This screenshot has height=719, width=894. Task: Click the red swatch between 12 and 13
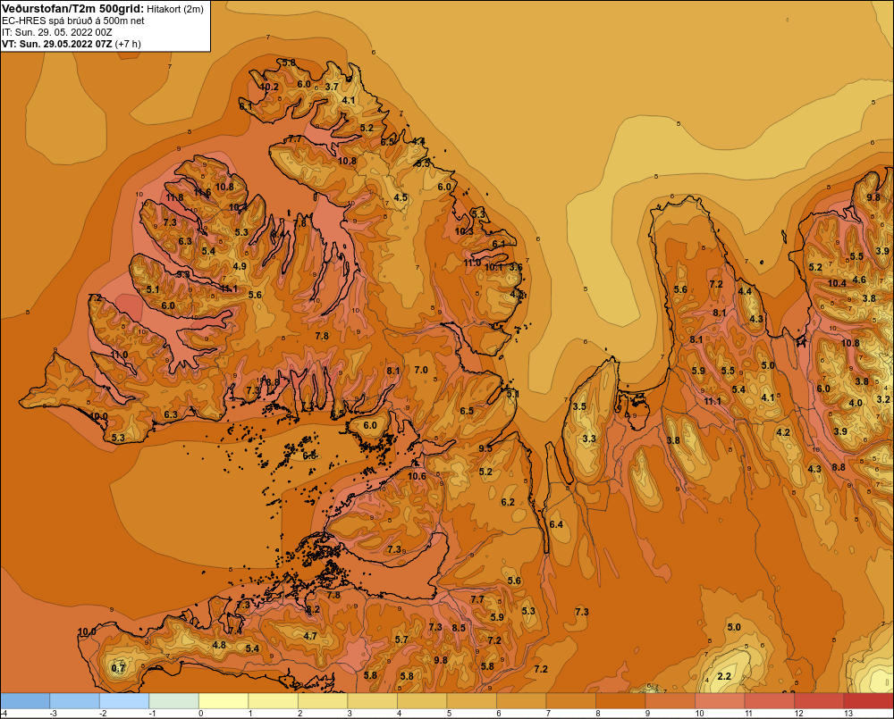click(819, 701)
